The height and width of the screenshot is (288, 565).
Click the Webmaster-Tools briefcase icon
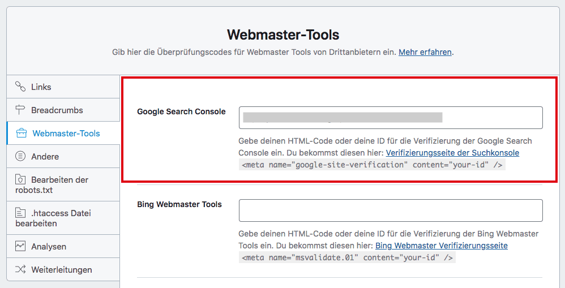pos(22,133)
